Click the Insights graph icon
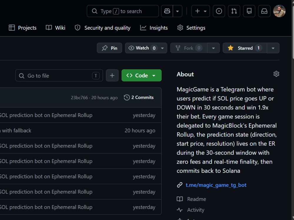The width and height of the screenshot is (294, 220). point(143,28)
